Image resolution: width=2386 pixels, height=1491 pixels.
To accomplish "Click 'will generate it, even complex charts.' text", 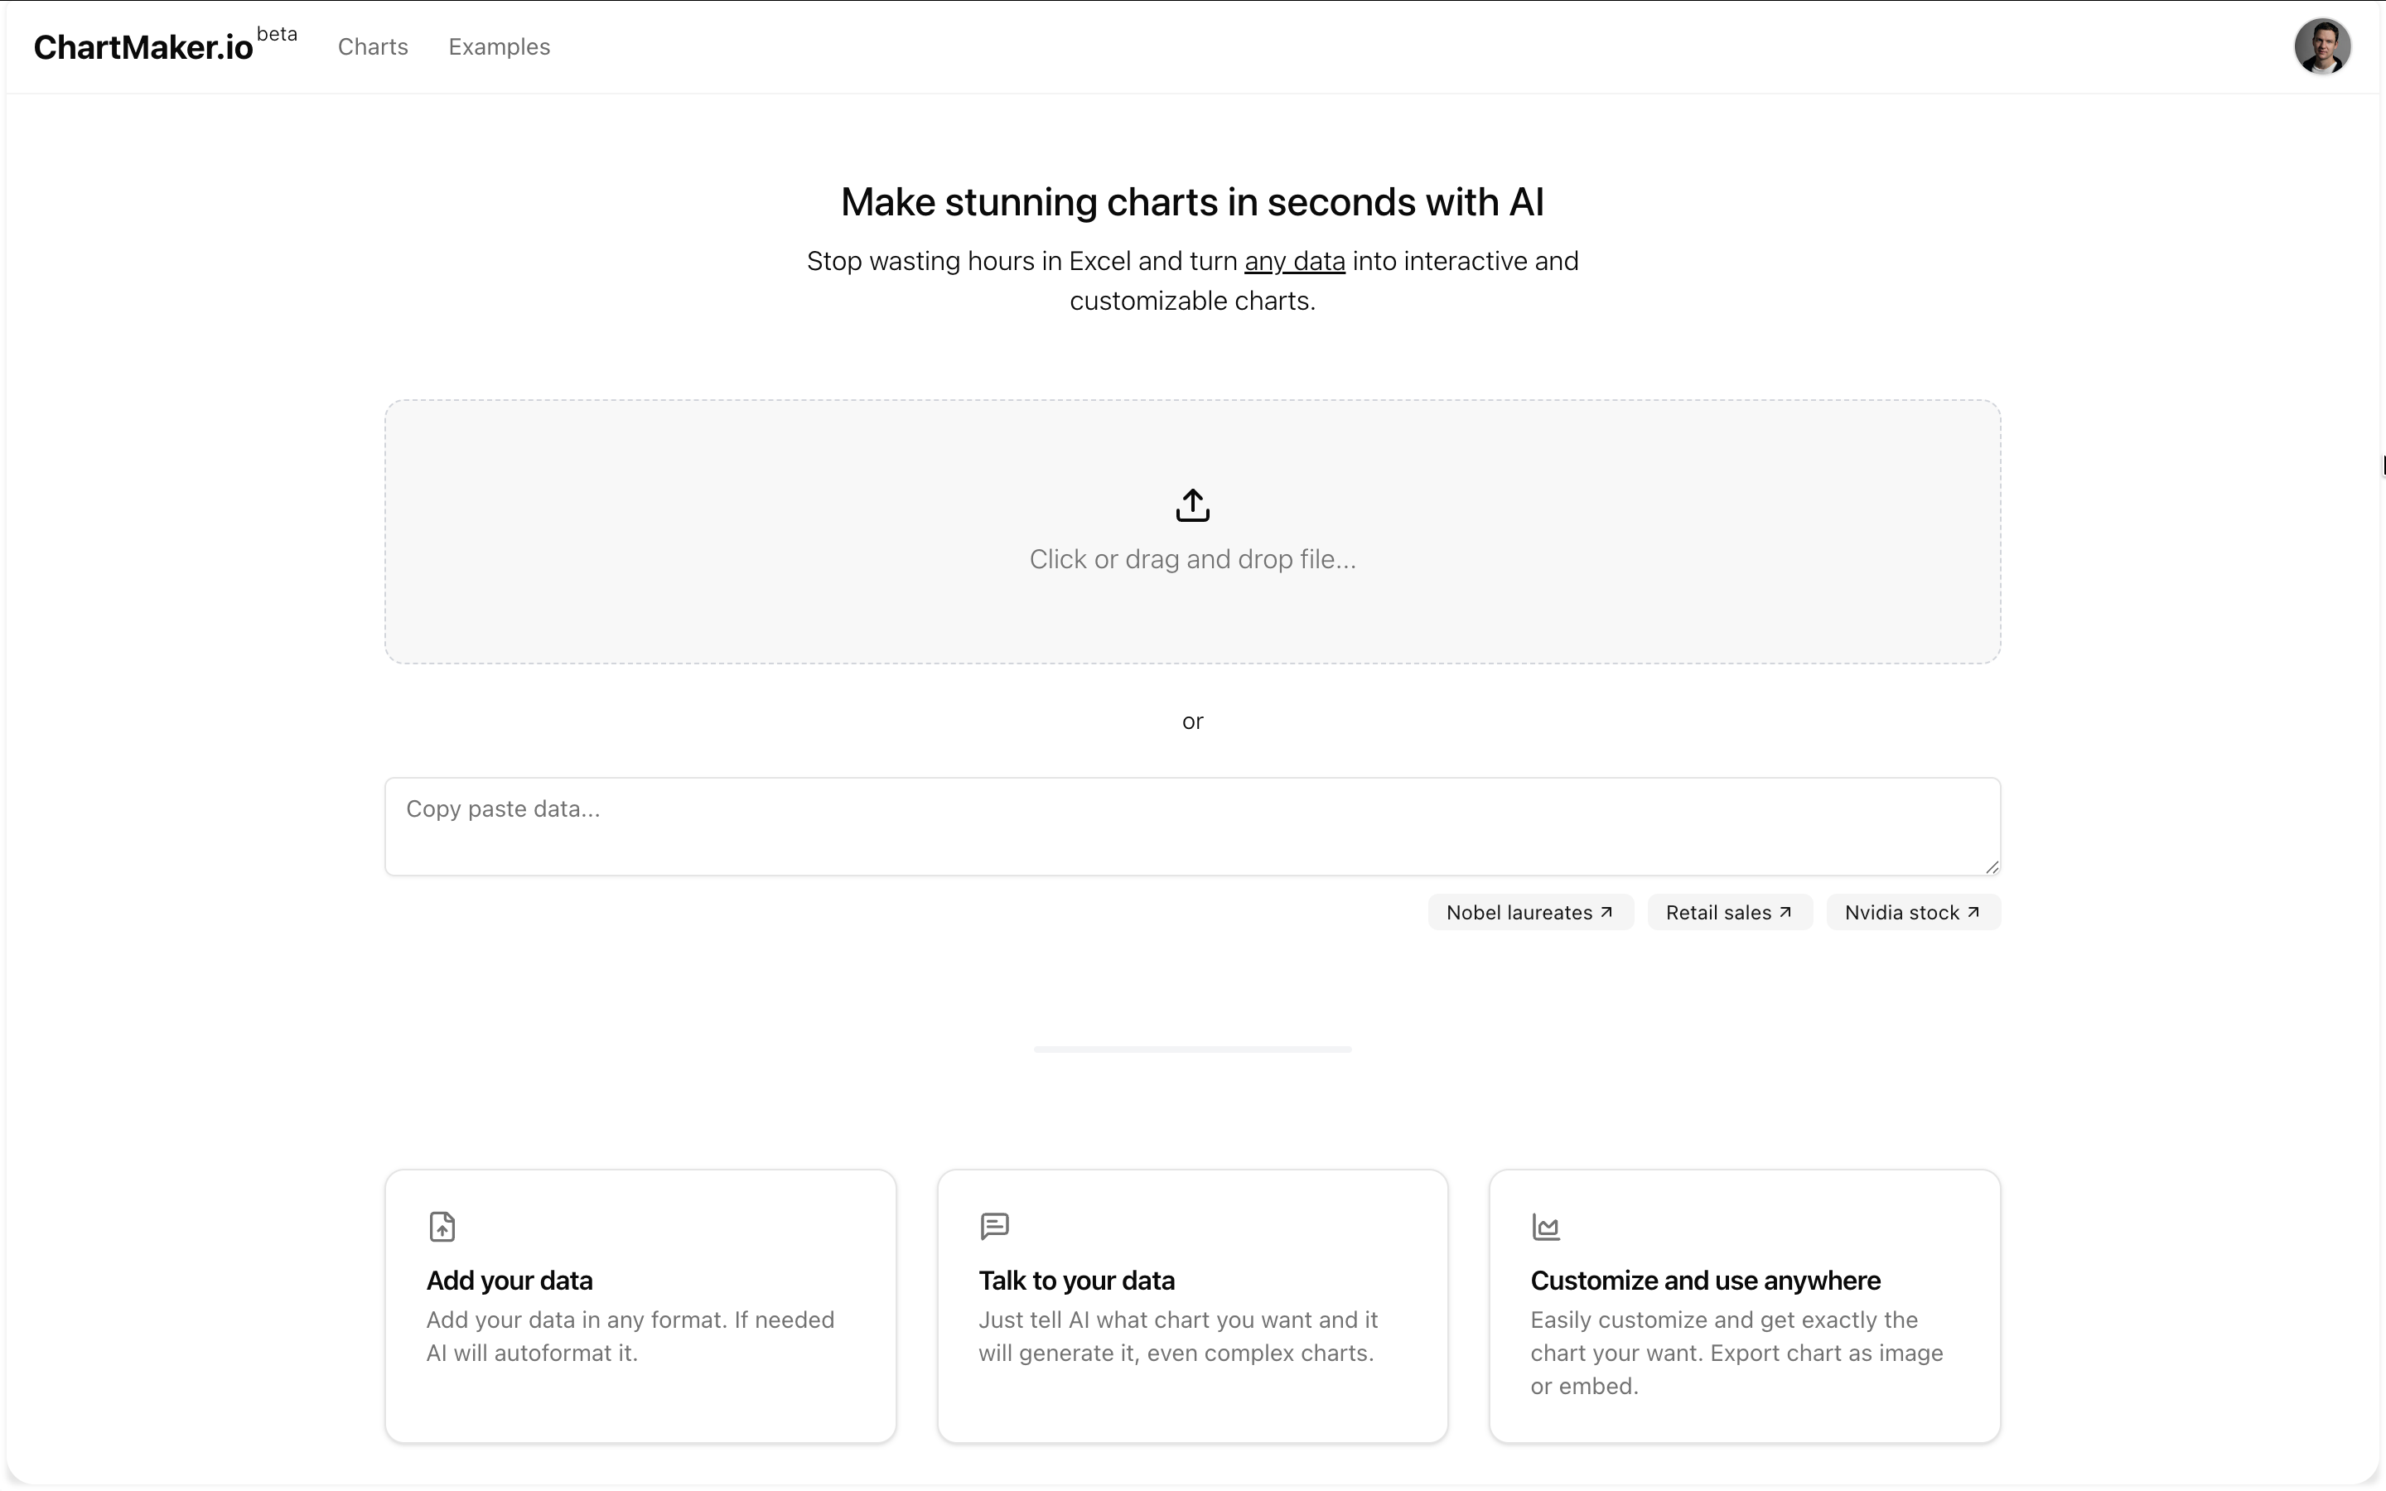I will [1176, 1353].
